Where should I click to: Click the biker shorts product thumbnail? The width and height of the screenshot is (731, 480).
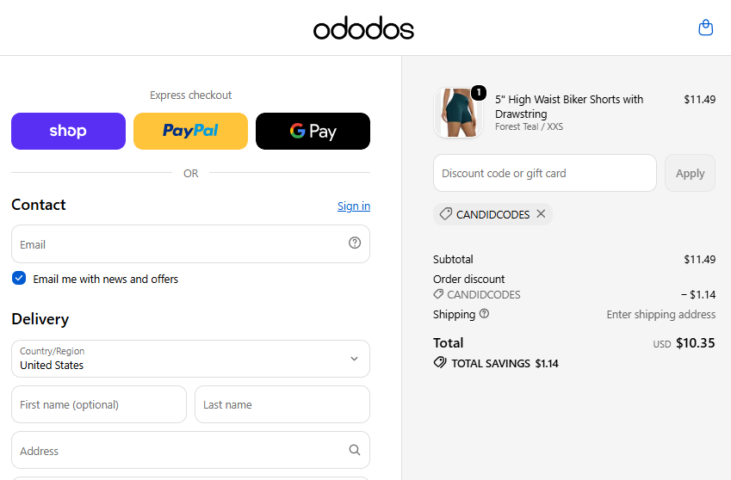(458, 113)
